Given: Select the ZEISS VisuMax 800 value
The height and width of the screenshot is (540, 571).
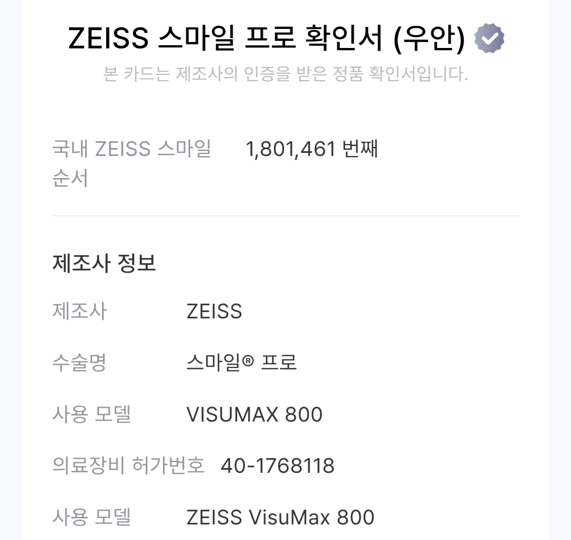Looking at the screenshot, I should pos(280,517).
